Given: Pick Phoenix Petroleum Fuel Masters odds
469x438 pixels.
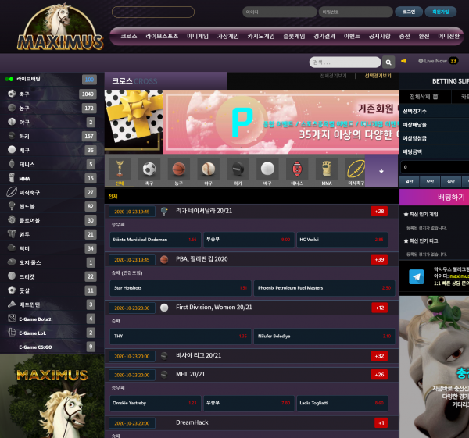Looking at the screenshot, I should coord(324,288).
